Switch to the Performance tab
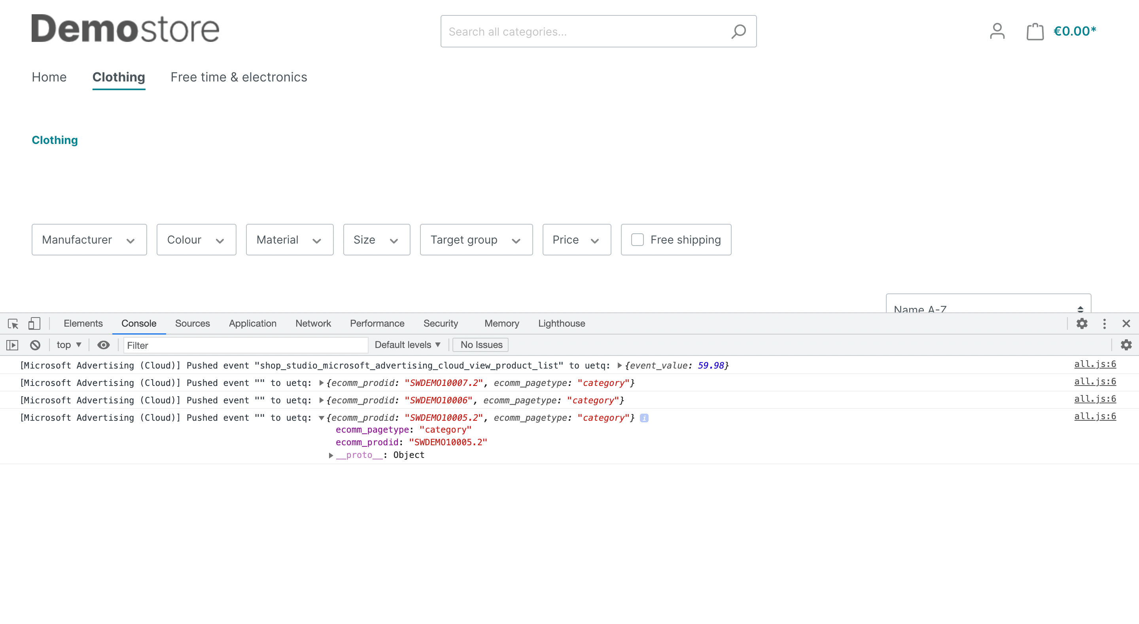This screenshot has width=1139, height=624. (x=377, y=323)
